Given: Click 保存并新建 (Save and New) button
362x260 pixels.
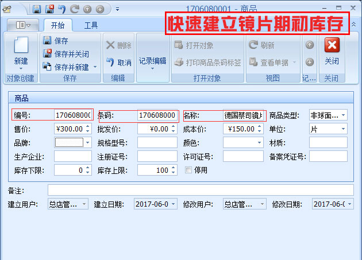Looking at the screenshot, I should tap(71, 67).
